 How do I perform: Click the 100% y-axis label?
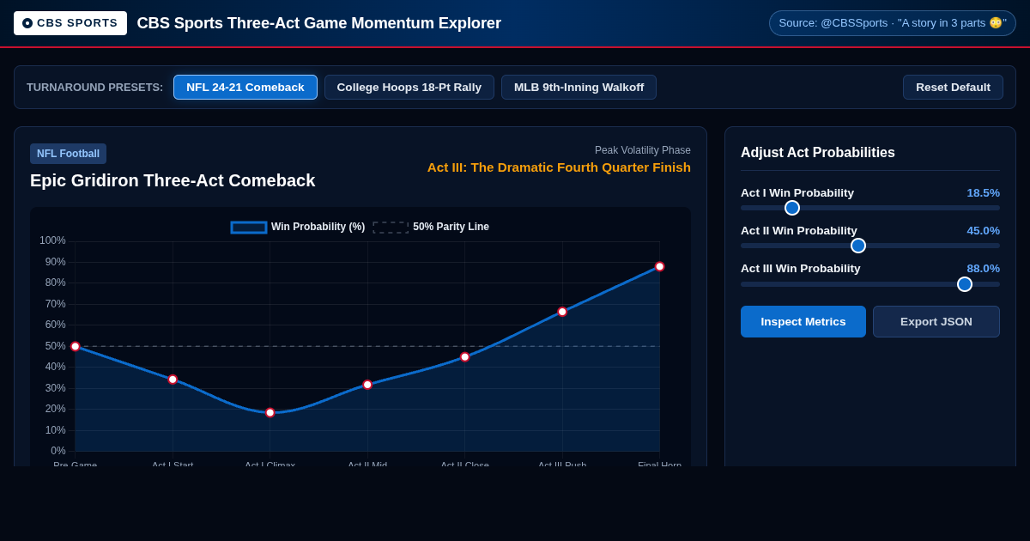coord(52,240)
